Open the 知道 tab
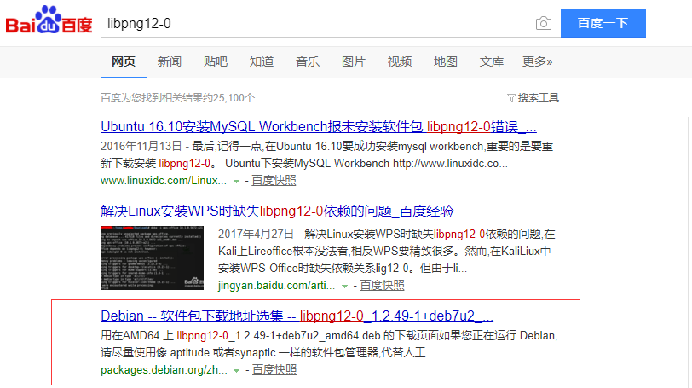 [262, 61]
